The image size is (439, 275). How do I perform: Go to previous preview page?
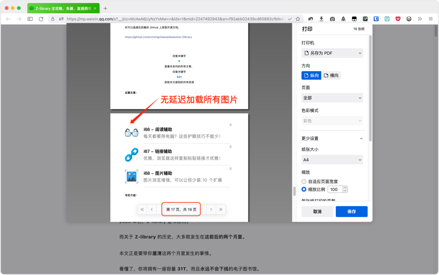[152, 209]
